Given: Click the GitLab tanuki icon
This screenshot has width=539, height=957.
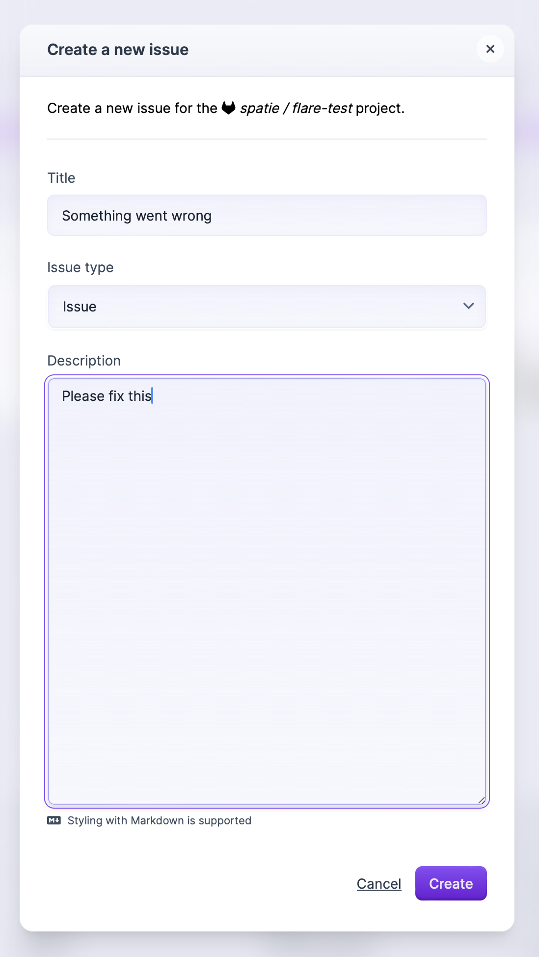Looking at the screenshot, I should [229, 107].
